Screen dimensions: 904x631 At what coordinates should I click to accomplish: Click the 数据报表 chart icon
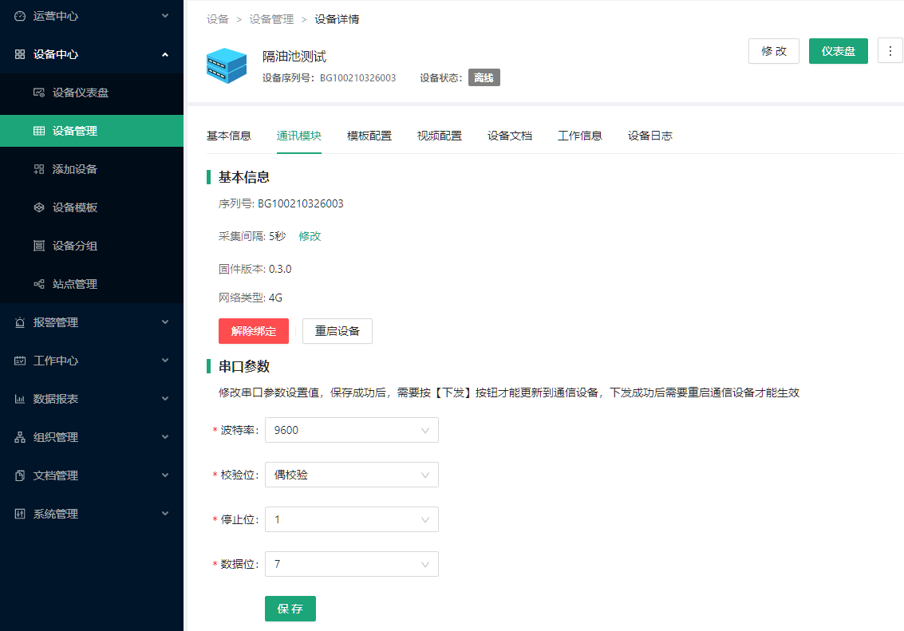click(x=20, y=399)
